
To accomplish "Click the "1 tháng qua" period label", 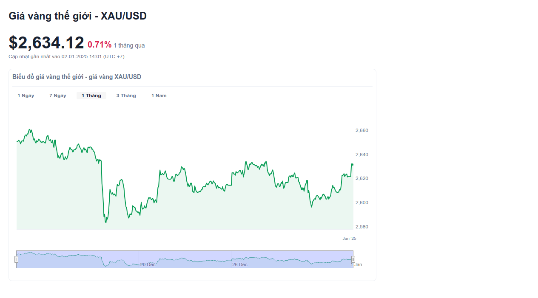I will [x=129, y=45].
